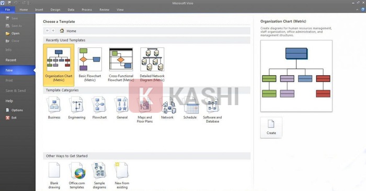Choose the Basic Flowchart (Metric) template

coord(90,65)
